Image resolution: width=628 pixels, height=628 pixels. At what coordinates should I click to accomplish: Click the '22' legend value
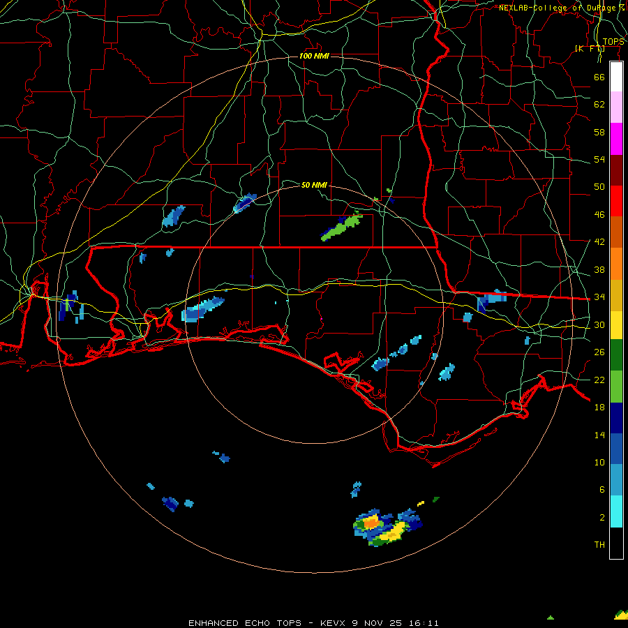599,380
